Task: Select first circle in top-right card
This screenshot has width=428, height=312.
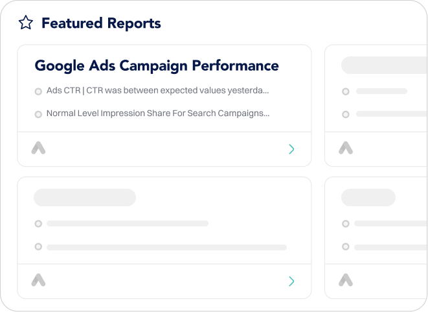Action: (346, 91)
